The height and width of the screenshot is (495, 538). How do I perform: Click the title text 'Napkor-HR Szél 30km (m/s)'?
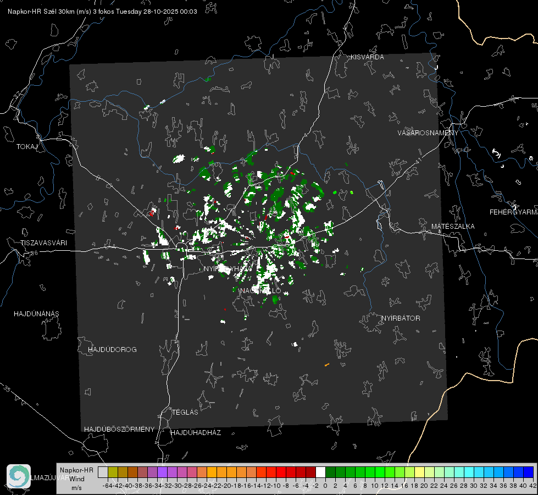tap(49, 12)
